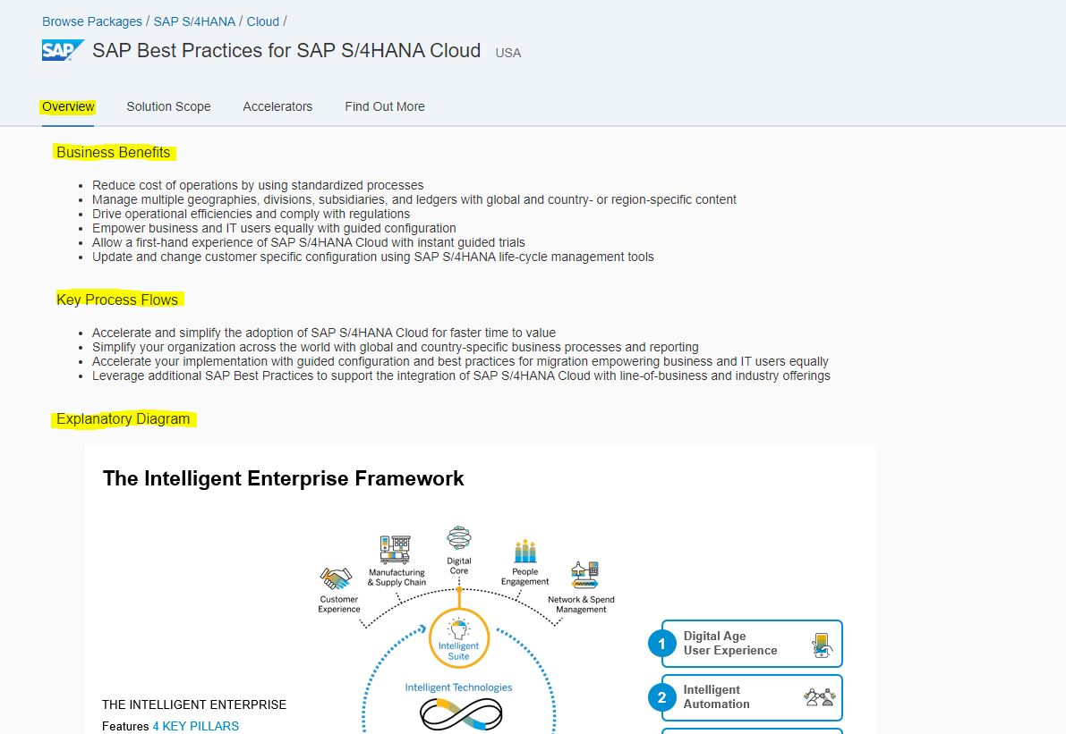1066x734 pixels.
Task: Click the Intelligent Technologies infinity loop icon
Action: pyautogui.click(x=461, y=713)
